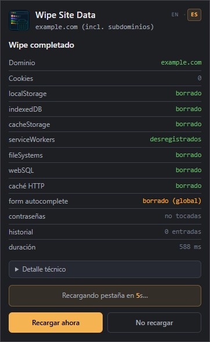Viewport: 210px width, 342px height.
Task: Select the ES language option
Action: [194, 15]
